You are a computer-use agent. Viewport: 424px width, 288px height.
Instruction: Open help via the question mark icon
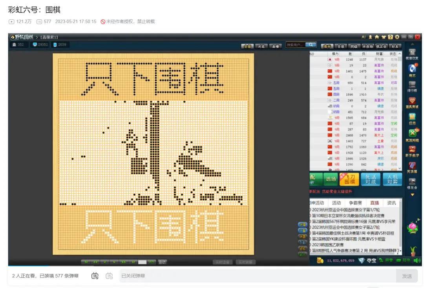390,37
